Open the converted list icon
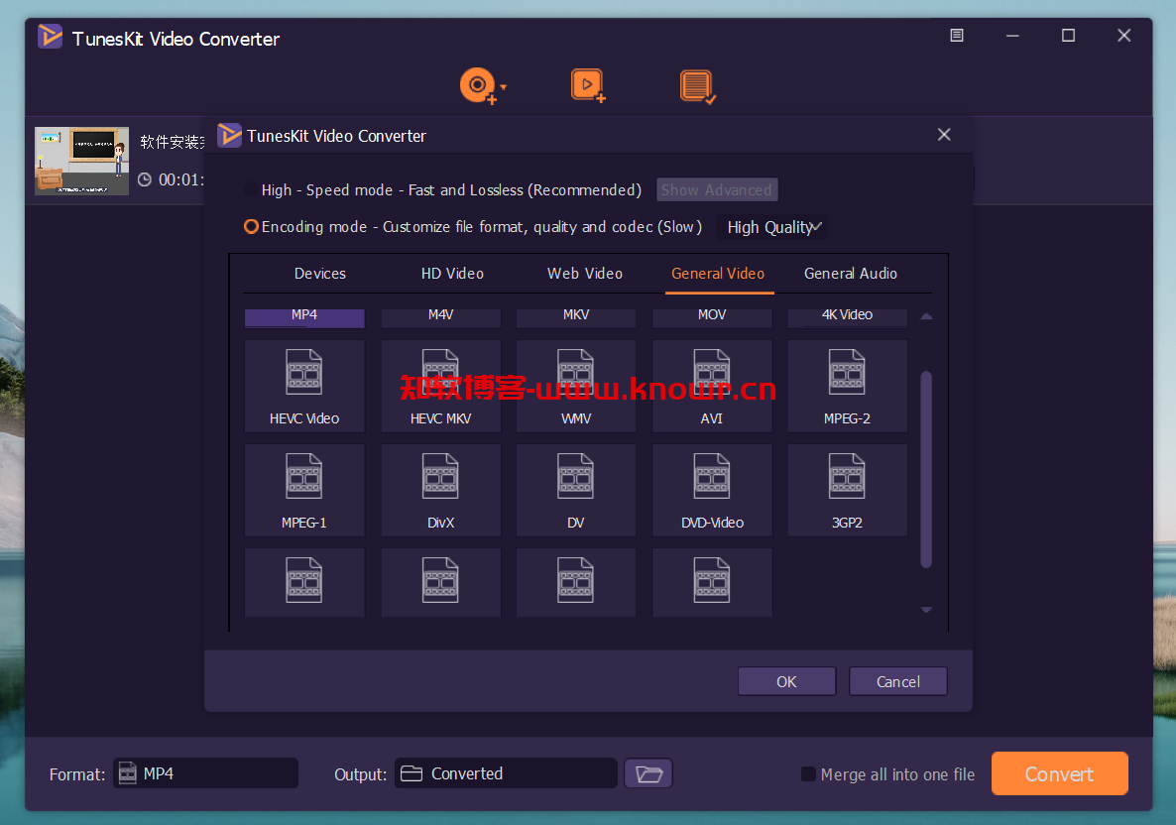The height and width of the screenshot is (825, 1176). 697,87
